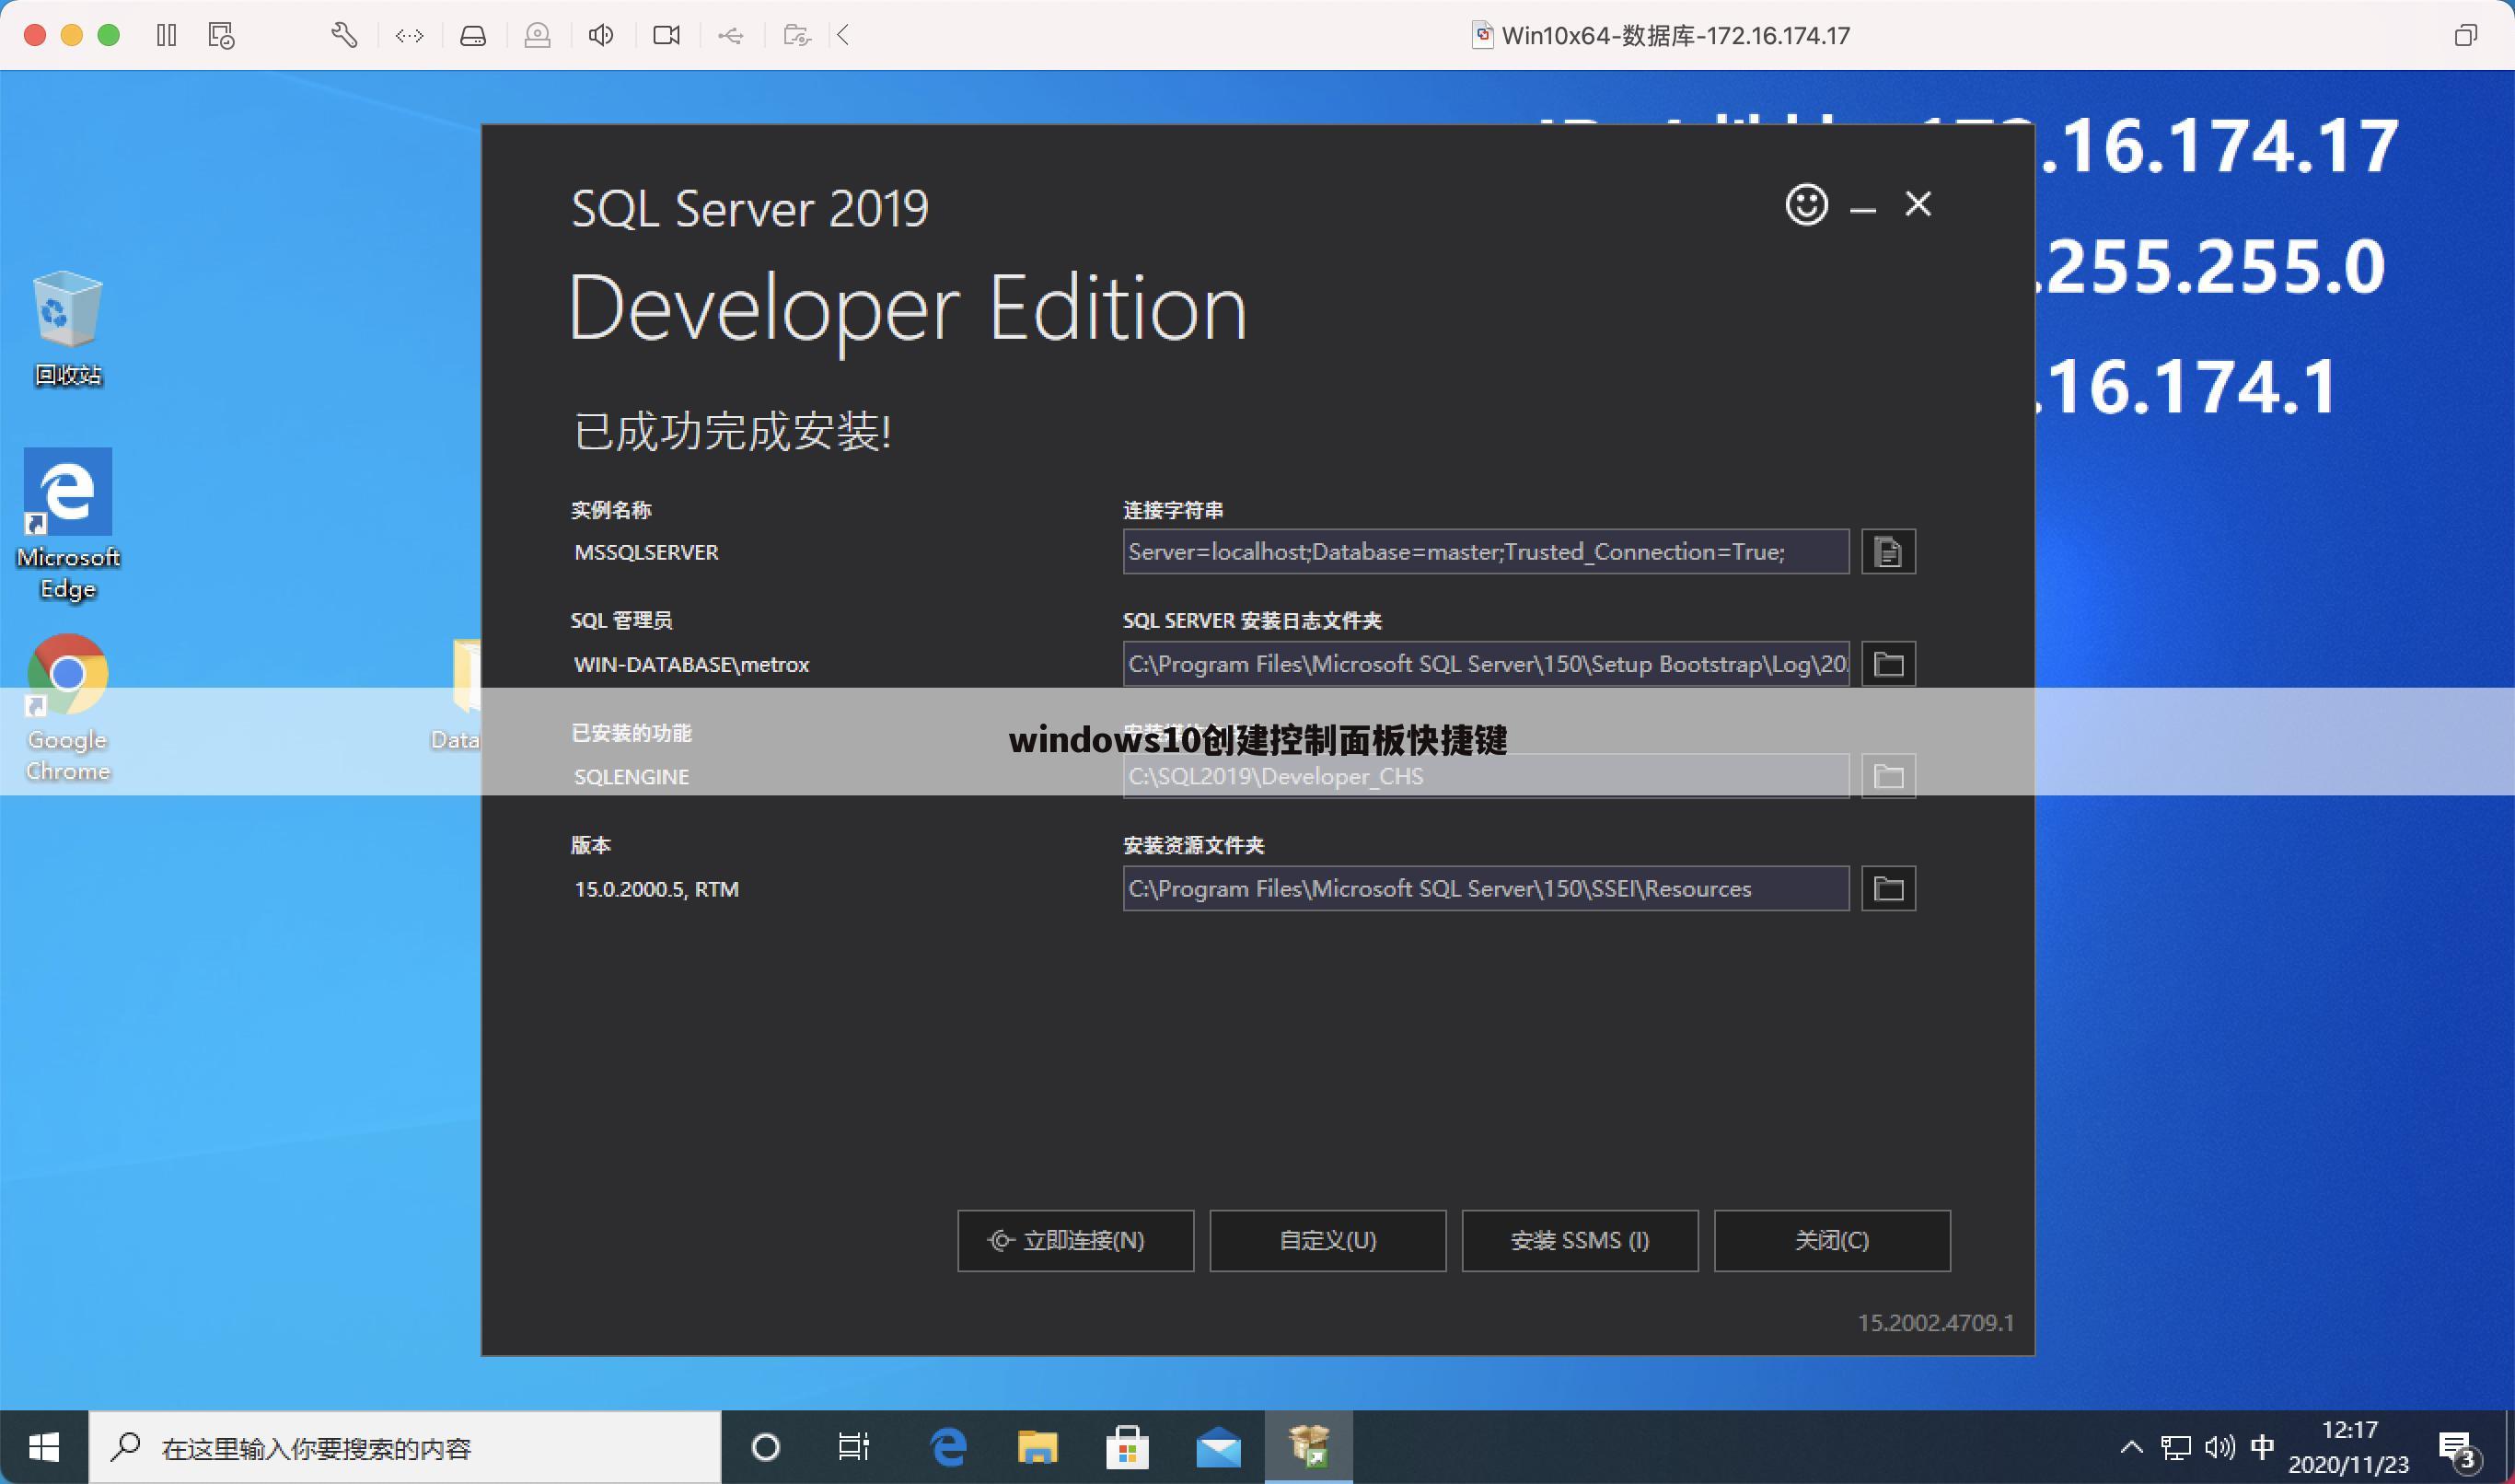This screenshot has width=2515, height=1484.
Task: Click the C:\SQL2019\Developer_CHS path field
Action: pyautogui.click(x=1486, y=777)
